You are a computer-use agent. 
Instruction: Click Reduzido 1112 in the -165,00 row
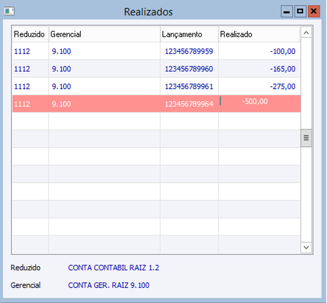[22, 69]
